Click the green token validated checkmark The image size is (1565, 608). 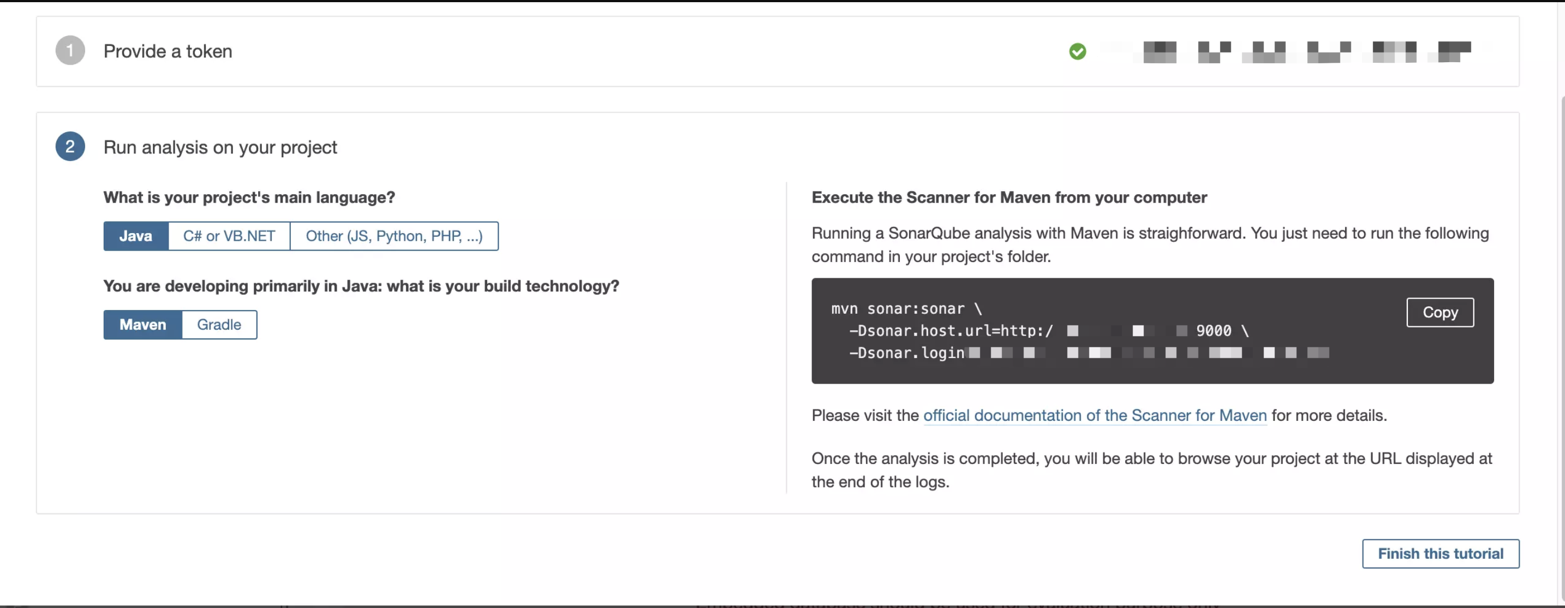point(1077,52)
